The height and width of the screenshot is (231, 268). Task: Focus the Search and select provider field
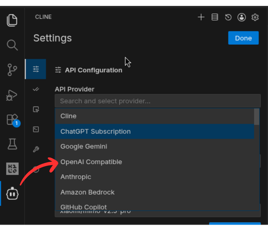pyautogui.click(x=157, y=101)
